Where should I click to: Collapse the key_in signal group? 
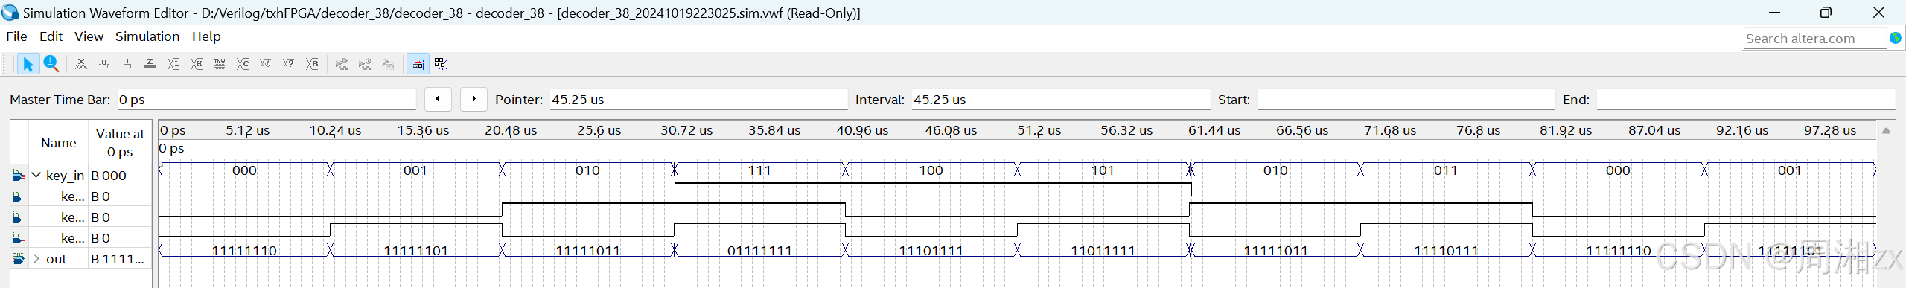[x=36, y=176]
